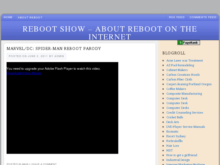
Task: Open DVD Player Service Manuals link
Action: (x=186, y=127)
